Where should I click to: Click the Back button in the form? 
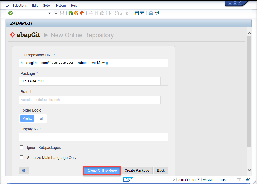click(x=161, y=171)
